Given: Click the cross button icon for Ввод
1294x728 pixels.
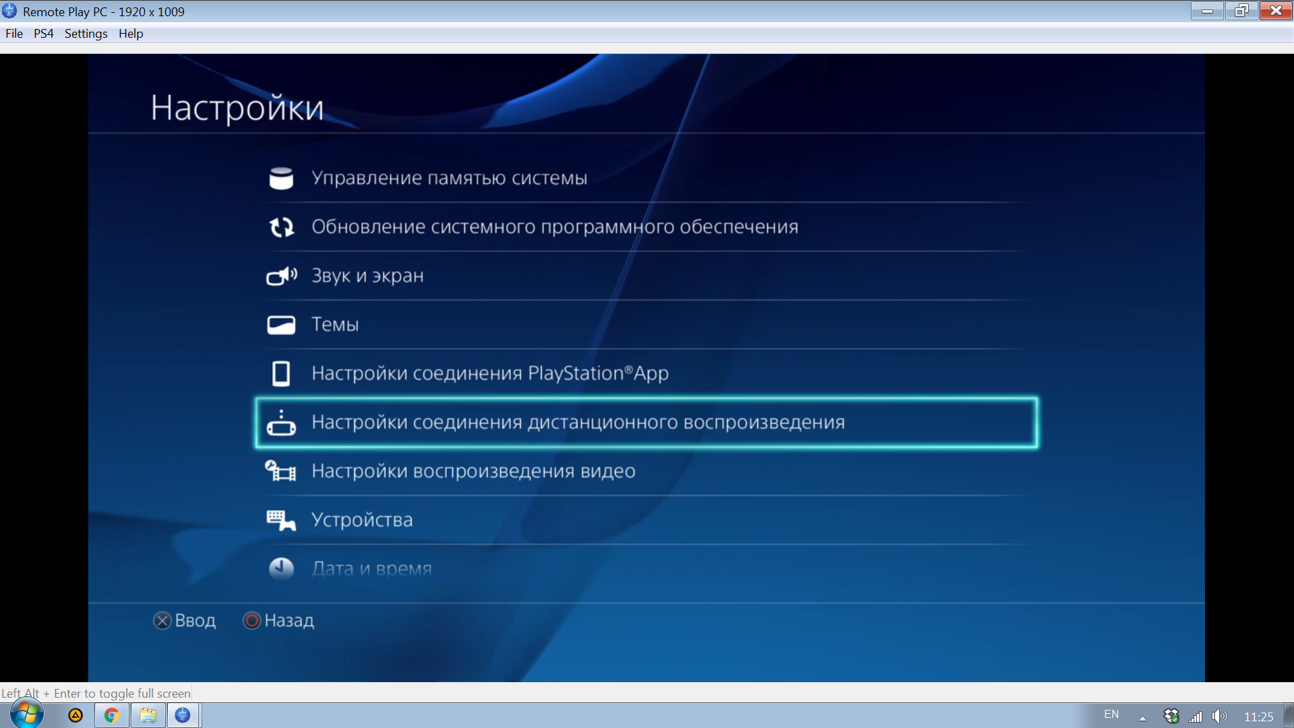Looking at the screenshot, I should 162,621.
